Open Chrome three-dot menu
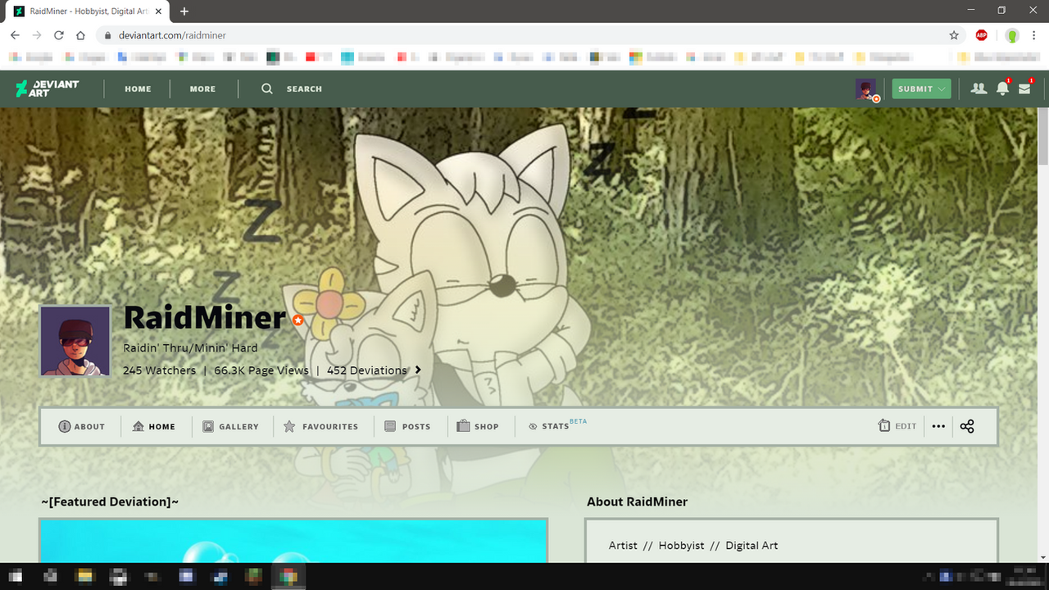 point(1036,35)
